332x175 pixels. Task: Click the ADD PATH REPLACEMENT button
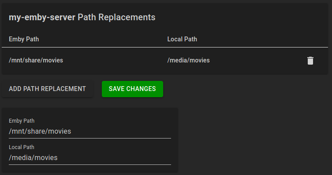point(48,89)
